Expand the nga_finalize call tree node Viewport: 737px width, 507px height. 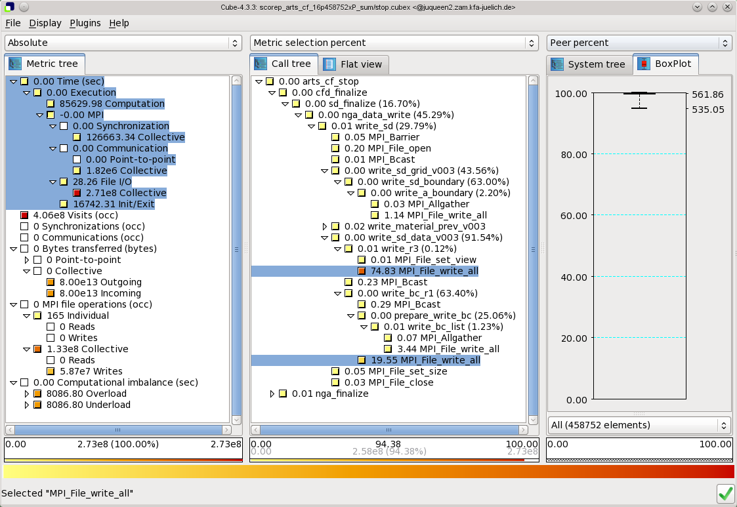(x=272, y=394)
